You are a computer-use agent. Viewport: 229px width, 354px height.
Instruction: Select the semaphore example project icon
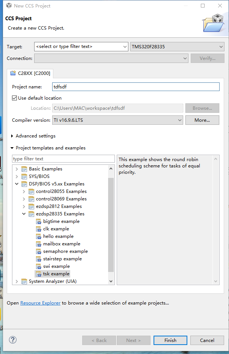click(39, 251)
